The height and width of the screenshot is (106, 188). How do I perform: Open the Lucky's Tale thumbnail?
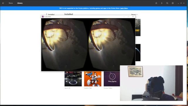tap(93, 79)
